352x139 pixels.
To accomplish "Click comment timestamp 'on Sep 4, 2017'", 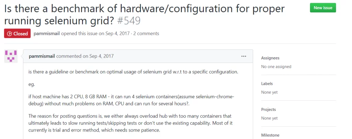I will [98, 56].
